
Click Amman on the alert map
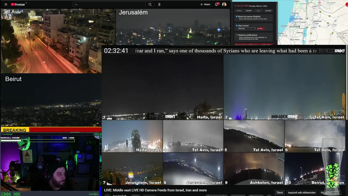point(318,21)
